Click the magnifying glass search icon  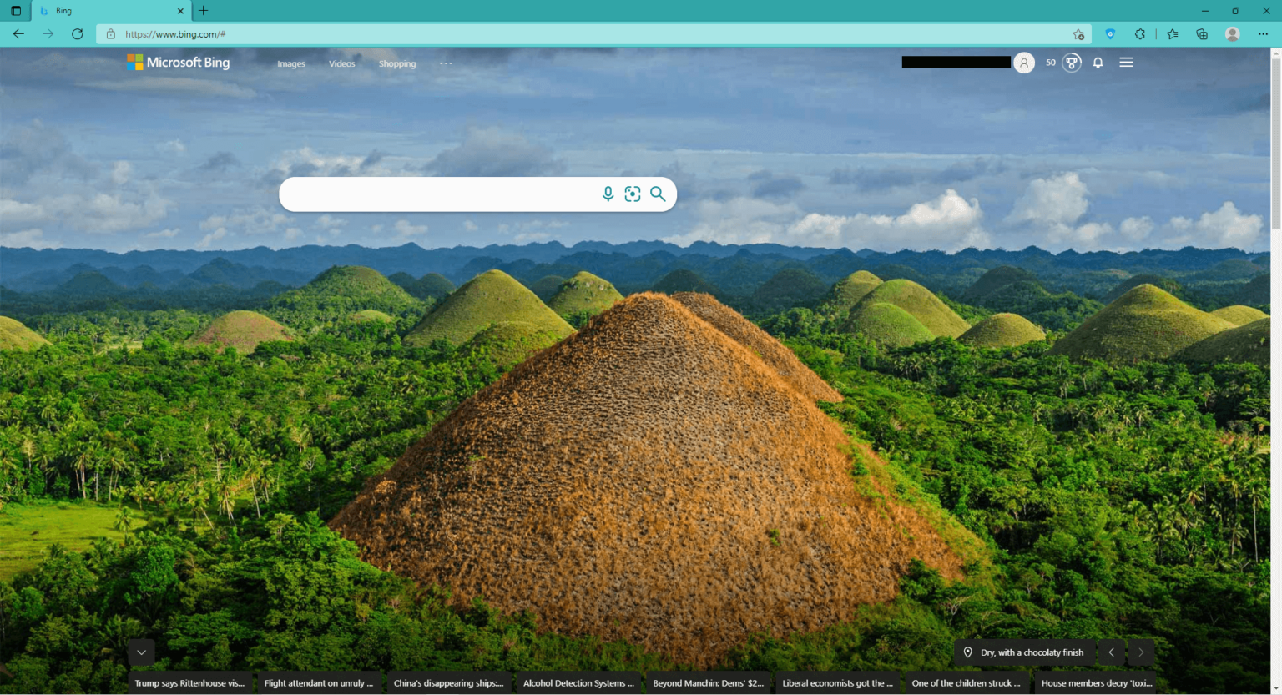click(658, 194)
